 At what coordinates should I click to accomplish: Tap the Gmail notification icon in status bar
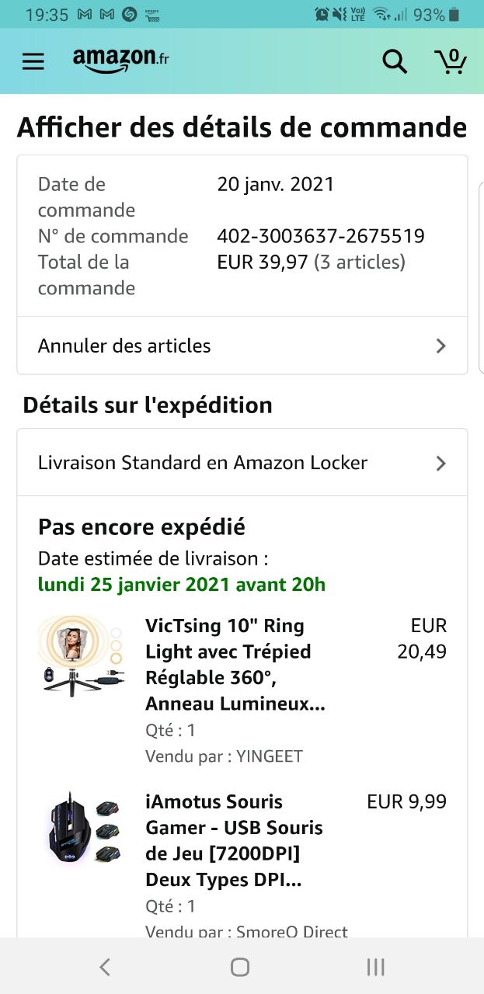pyautogui.click(x=85, y=14)
